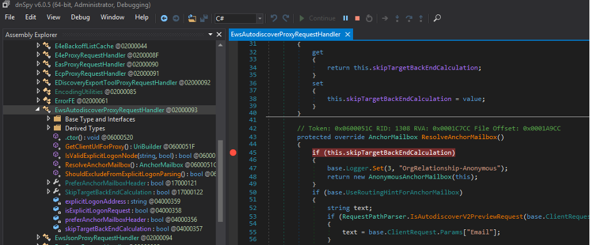Close the EwsAutodiscoverProxyRequestHandler tab
This screenshot has height=245, width=590.
(x=347, y=34)
